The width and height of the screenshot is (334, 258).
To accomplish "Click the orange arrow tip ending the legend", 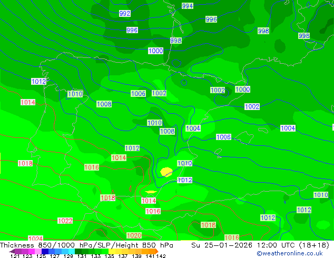I will click(157, 251).
